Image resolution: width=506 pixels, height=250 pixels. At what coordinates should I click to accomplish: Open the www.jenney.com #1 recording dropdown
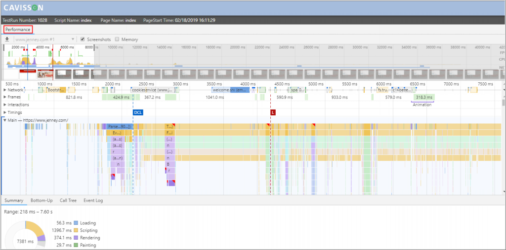[45, 39]
